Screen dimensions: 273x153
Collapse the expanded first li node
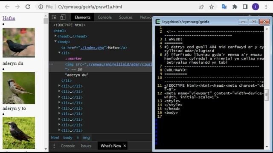pyautogui.click(x=59, y=53)
